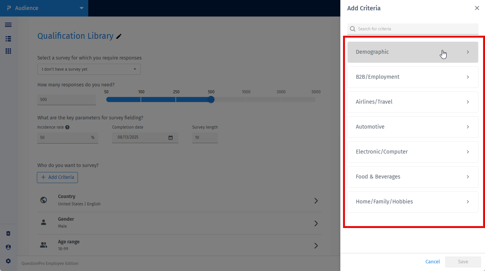The height and width of the screenshot is (271, 485).
Task: Open the trash icon in sidebar
Action: click(x=8, y=233)
